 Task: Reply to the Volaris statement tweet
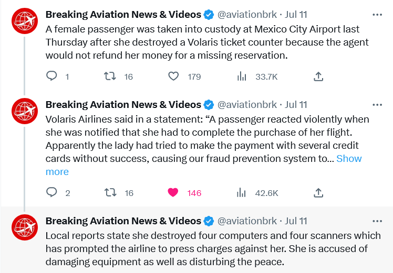click(52, 193)
